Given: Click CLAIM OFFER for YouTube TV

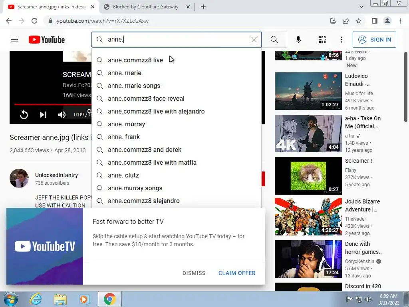Looking at the screenshot, I should (x=237, y=273).
